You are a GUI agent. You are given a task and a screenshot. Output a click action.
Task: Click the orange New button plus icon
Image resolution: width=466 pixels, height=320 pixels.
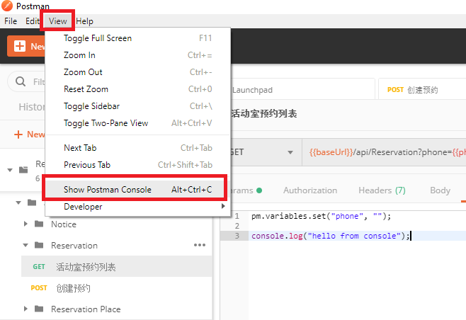pyautogui.click(x=20, y=46)
